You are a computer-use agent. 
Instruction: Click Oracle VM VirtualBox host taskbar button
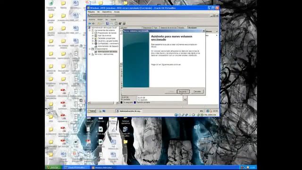[76, 168]
